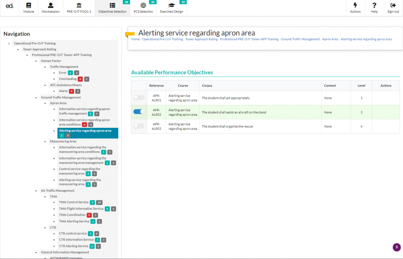The image size is (403, 259).
Task: Select Human Factor tree node
Action: 51,61
